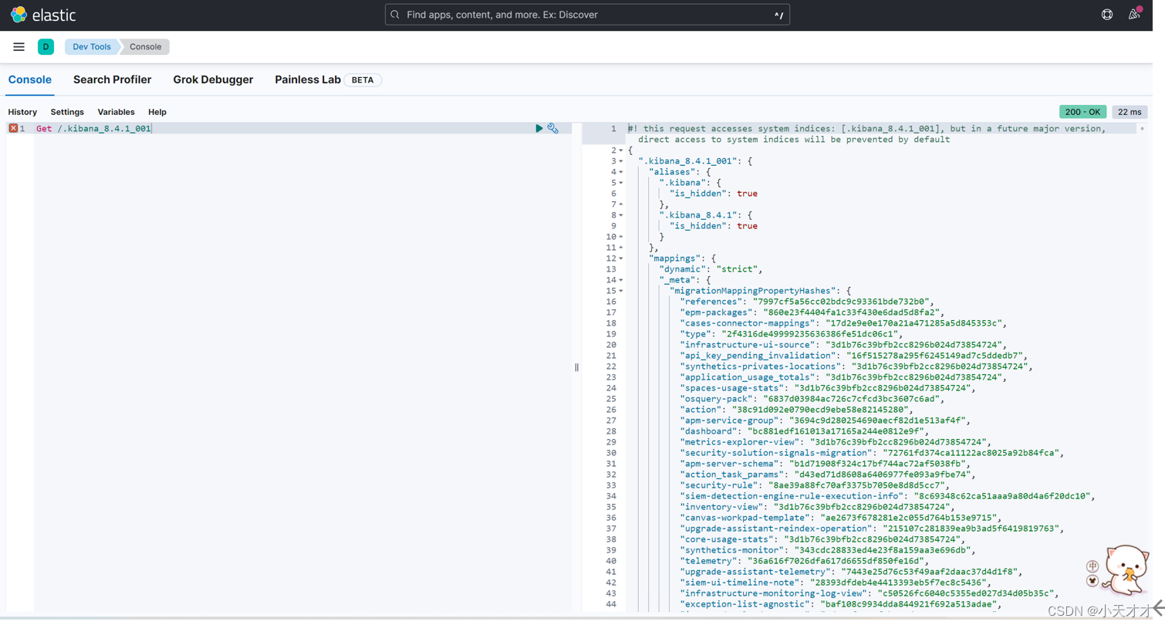The height and width of the screenshot is (625, 1165).
Task: Click the 200 - OK status badge
Action: (x=1083, y=112)
